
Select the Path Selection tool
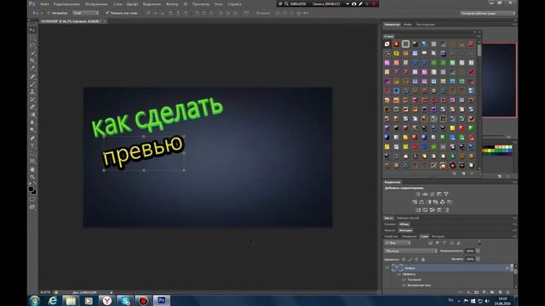(x=32, y=153)
